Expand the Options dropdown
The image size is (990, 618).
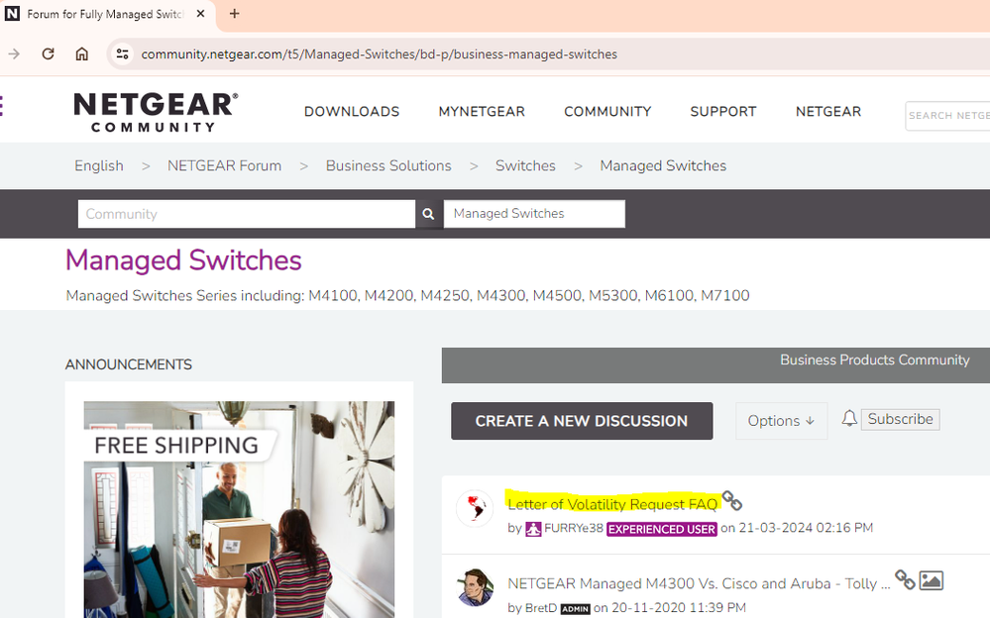(x=781, y=421)
